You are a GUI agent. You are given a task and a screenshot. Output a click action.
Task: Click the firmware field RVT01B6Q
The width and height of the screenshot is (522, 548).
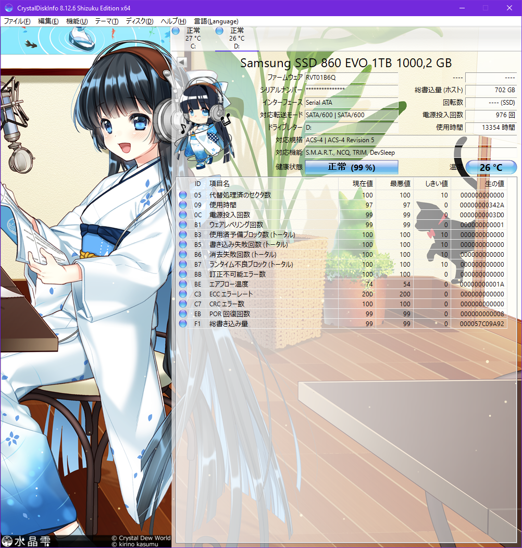(x=351, y=78)
